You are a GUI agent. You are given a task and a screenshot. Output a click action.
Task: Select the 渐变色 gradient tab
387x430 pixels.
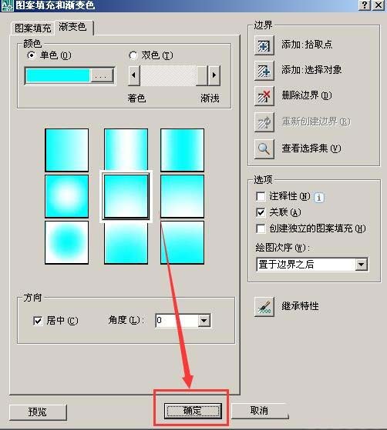click(x=72, y=27)
